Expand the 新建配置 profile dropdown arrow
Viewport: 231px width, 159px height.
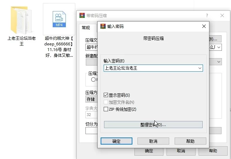219,62
